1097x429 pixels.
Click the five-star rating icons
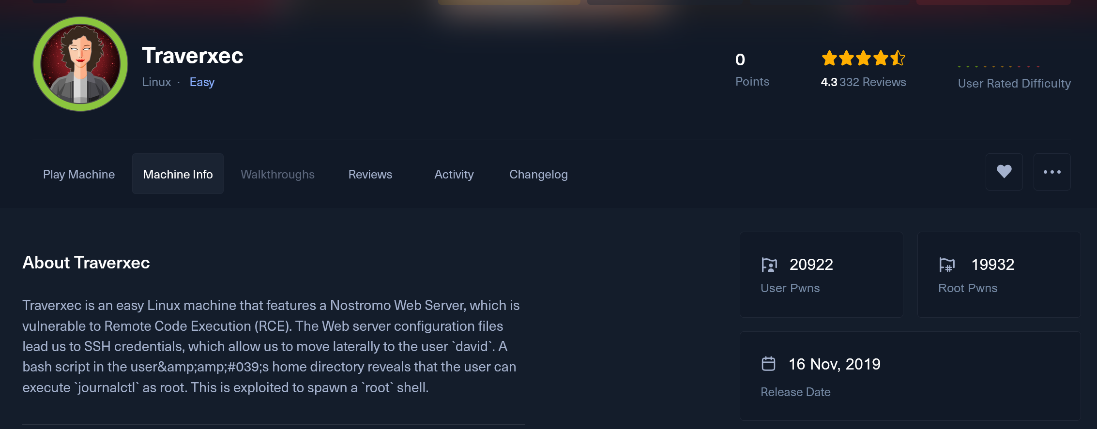pyautogui.click(x=863, y=59)
